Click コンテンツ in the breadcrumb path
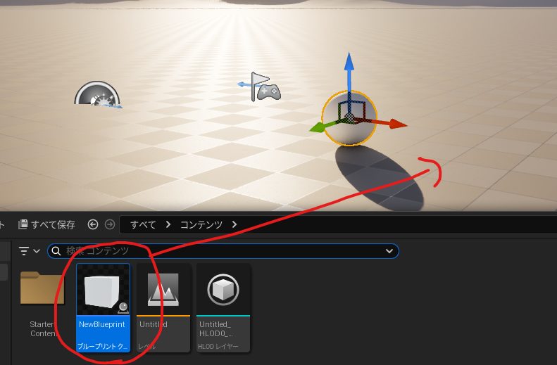The width and height of the screenshot is (557, 365). pyautogui.click(x=201, y=225)
